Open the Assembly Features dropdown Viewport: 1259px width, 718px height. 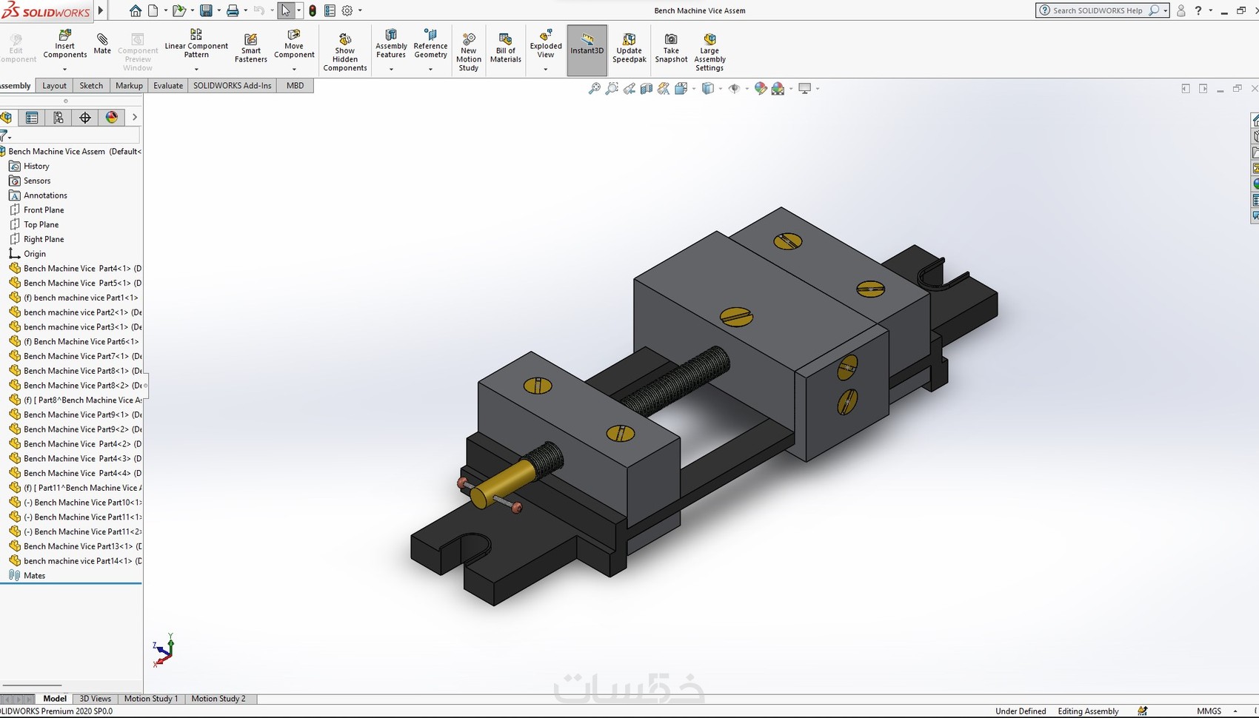(391, 70)
